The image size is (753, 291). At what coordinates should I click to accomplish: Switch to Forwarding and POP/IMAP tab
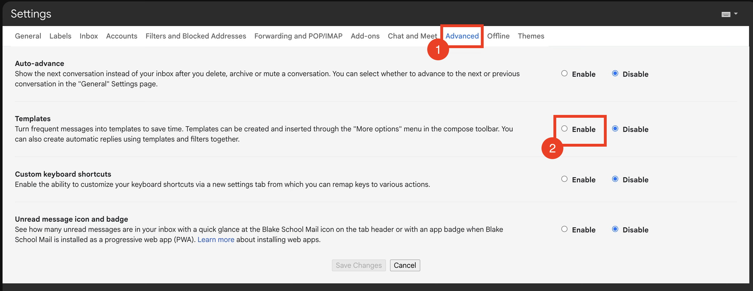pos(298,36)
